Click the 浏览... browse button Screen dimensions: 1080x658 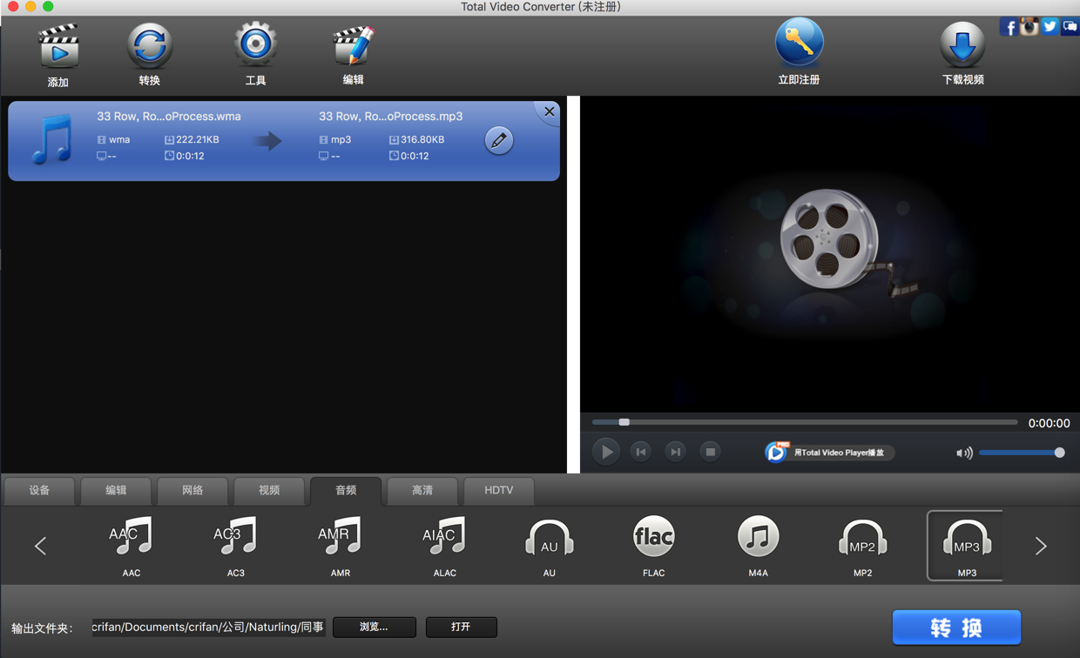point(374,627)
